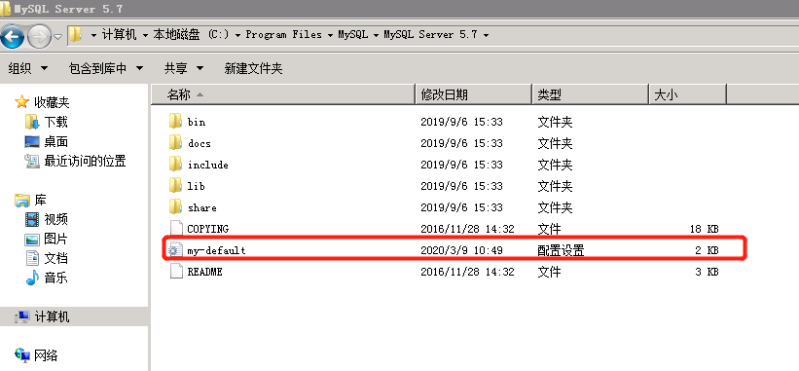Click the file name my-default
799x371 pixels.
tap(217, 250)
